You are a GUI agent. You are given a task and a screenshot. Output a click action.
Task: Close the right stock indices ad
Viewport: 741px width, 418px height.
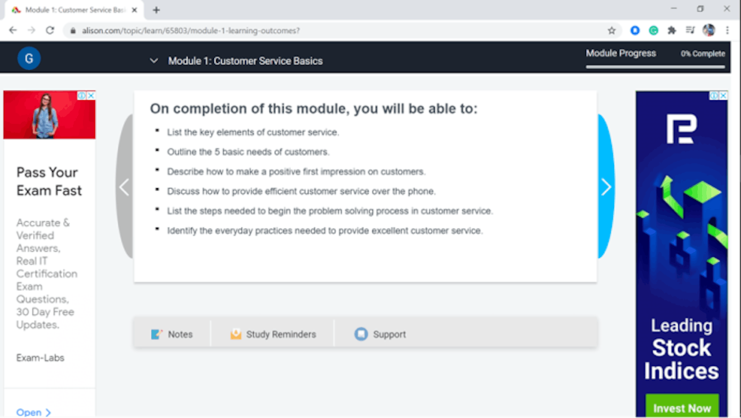tap(723, 95)
